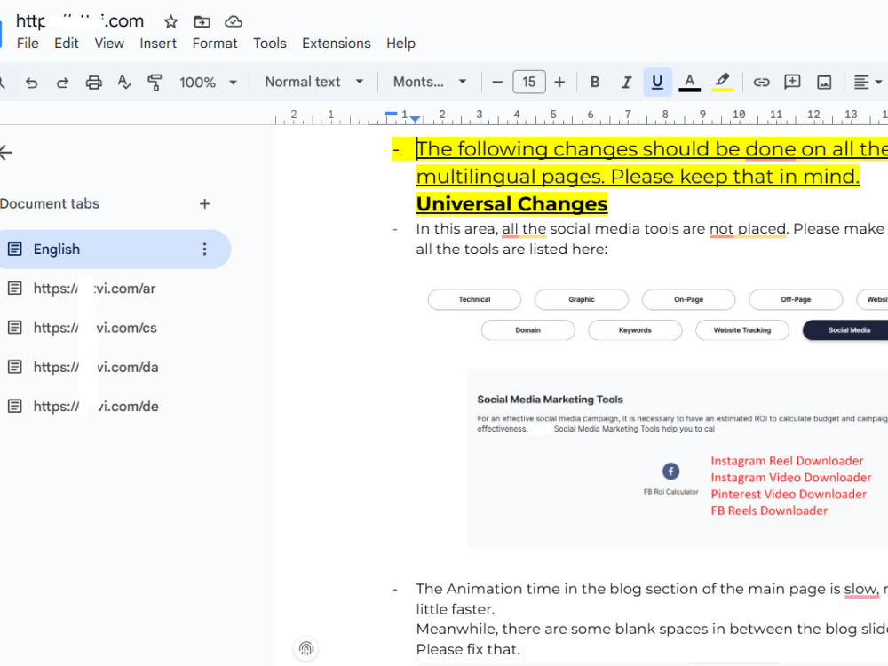Toggle italic formatting
This screenshot has width=888, height=666.
(x=626, y=82)
